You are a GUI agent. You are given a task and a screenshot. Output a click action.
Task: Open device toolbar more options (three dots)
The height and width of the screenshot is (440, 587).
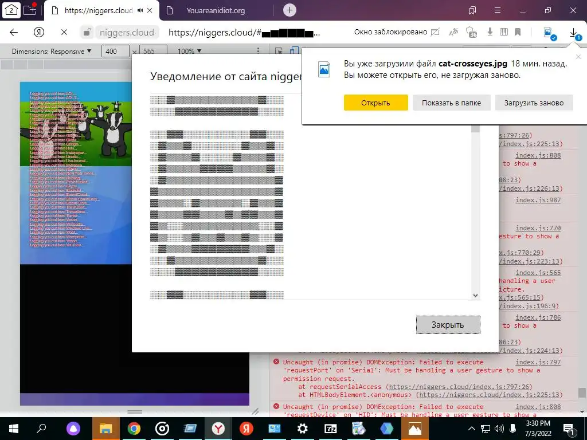(258, 51)
